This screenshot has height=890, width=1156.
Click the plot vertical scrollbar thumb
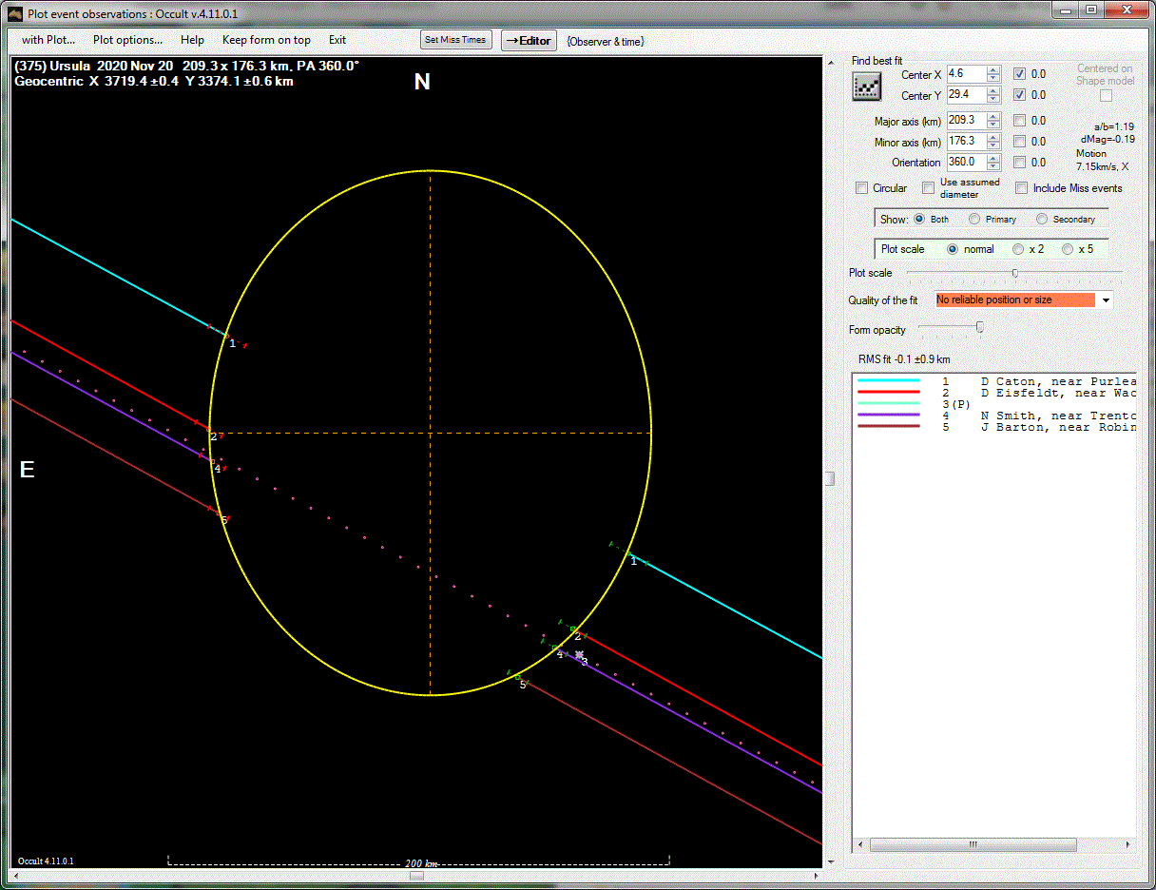829,478
